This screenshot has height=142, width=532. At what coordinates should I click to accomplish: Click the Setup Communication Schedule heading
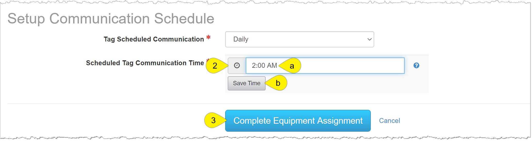[x=111, y=19]
